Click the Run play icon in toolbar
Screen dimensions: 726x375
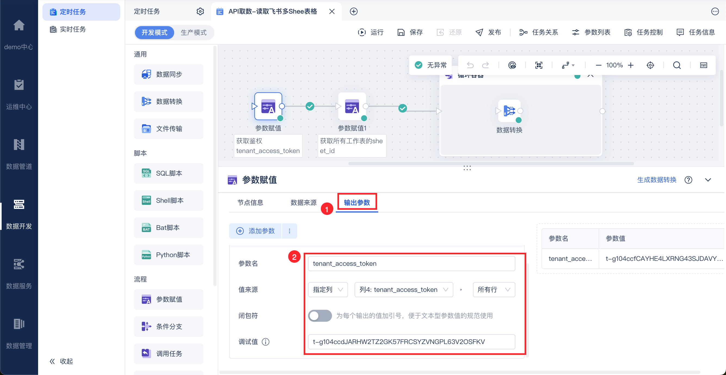click(362, 32)
